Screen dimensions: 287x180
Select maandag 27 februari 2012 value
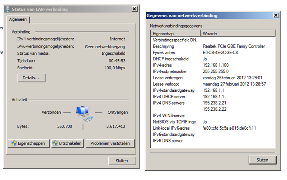(x=234, y=84)
